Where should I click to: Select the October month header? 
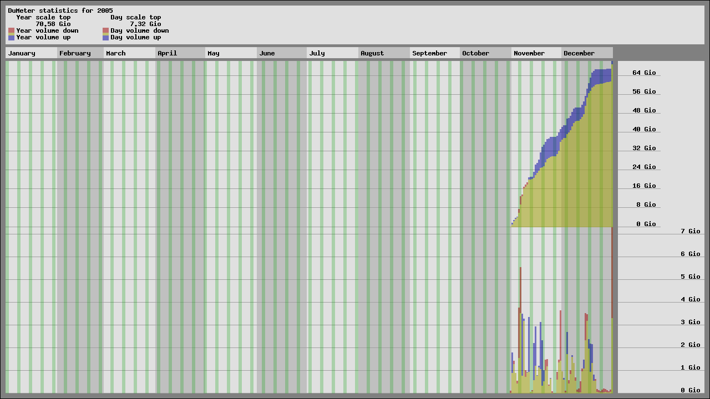pyautogui.click(x=485, y=53)
